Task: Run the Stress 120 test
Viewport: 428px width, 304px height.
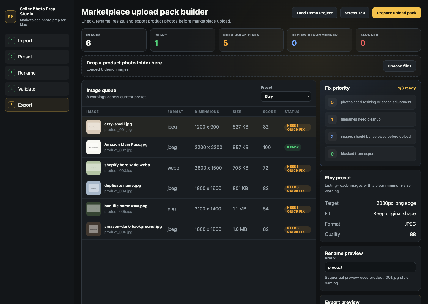Action: coord(355,13)
